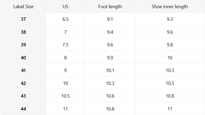Select foot length 9.1 cell
The width and height of the screenshot is (205, 115).
point(110,19)
